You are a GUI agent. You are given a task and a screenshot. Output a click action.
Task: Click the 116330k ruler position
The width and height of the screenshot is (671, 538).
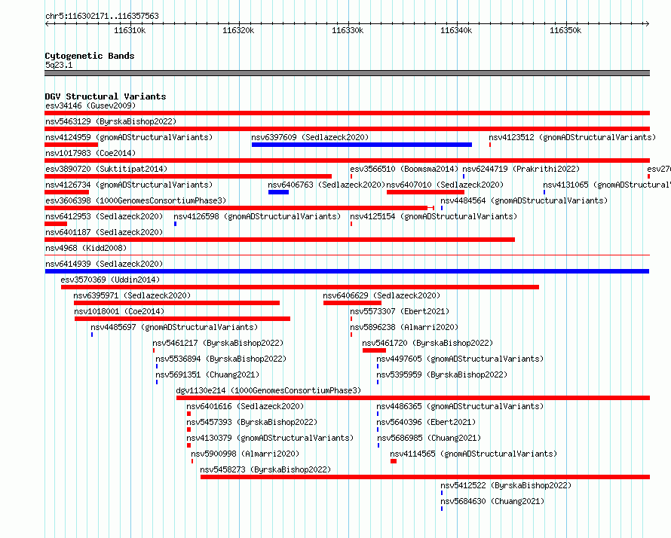click(x=348, y=30)
